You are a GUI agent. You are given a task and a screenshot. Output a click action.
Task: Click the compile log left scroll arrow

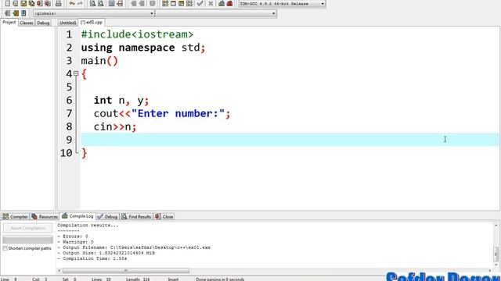pos(59,271)
